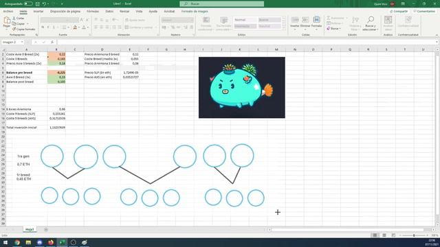
Task: Click the horizontal scrollbar
Action: tap(347, 230)
